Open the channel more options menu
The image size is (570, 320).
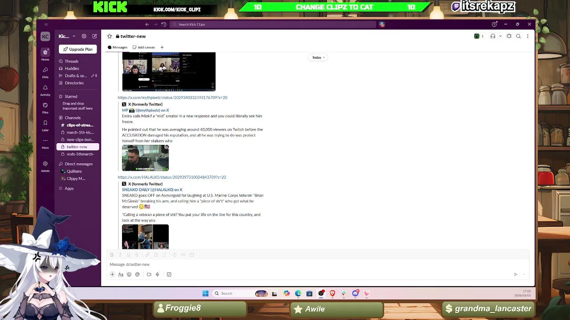528,36
